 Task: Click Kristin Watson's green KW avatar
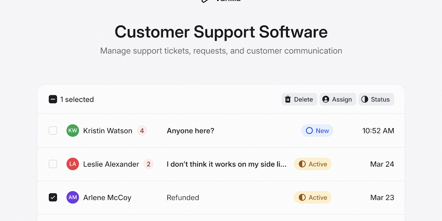tap(73, 131)
